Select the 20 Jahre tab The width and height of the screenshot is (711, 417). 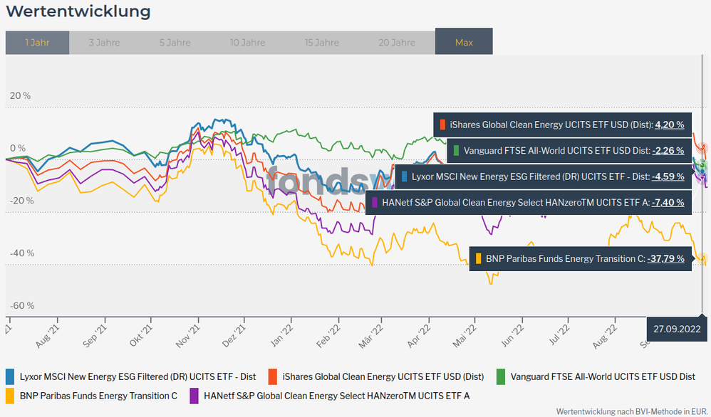(x=397, y=42)
